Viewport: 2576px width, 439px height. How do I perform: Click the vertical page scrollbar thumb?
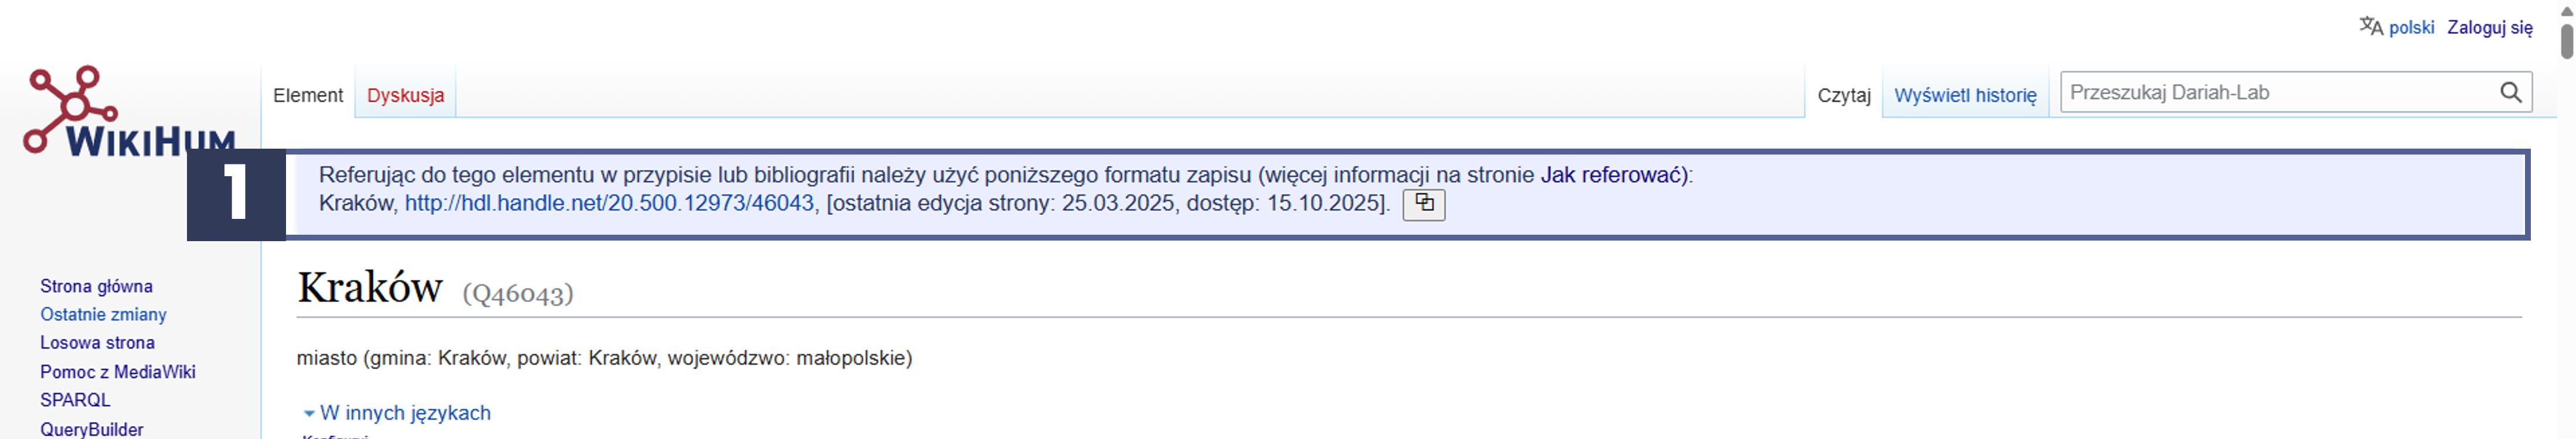pos(2566,41)
